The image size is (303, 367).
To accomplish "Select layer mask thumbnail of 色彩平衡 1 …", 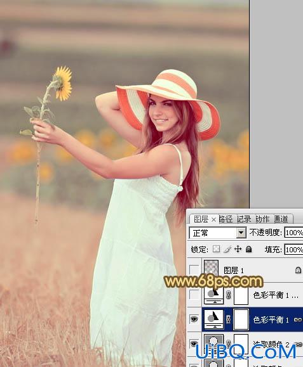I will click(x=241, y=295).
